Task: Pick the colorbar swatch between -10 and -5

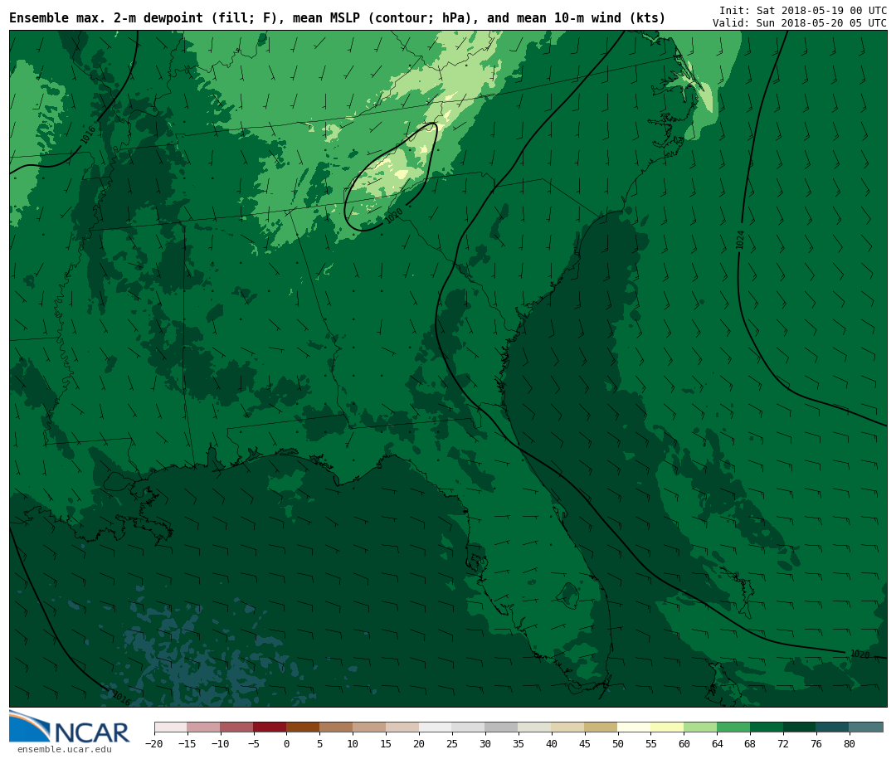Action: point(236,727)
